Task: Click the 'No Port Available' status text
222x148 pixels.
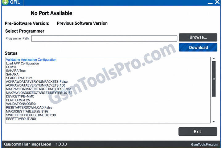Action: 51,13
